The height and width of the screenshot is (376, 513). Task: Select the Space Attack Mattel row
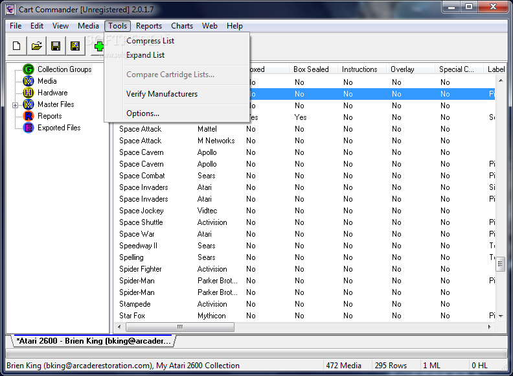[304, 129]
